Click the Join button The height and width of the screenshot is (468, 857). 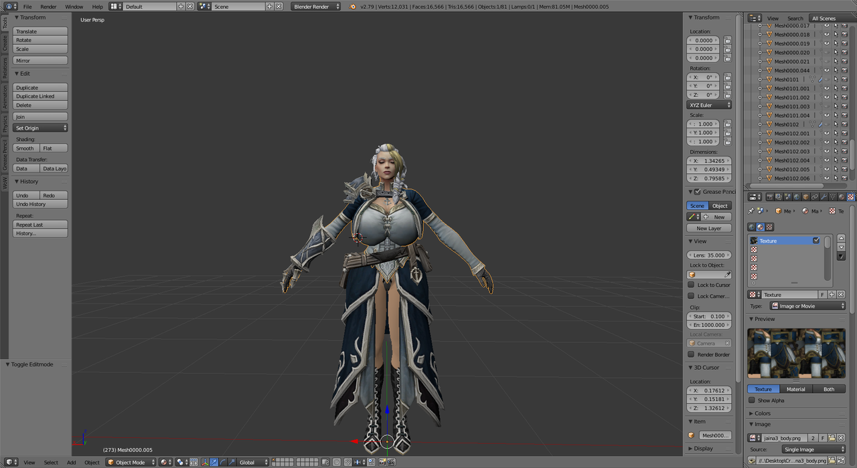point(40,117)
